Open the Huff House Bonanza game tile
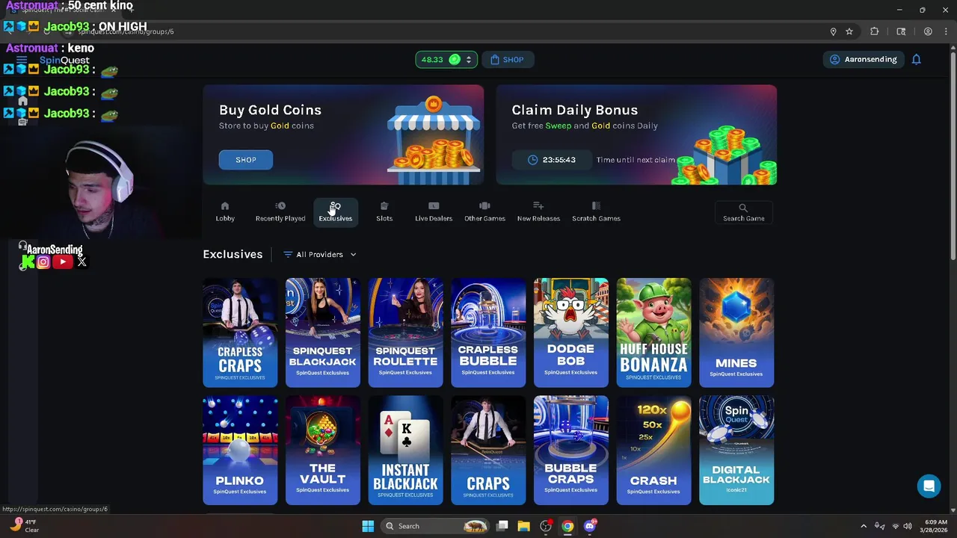957x538 pixels. pos(653,333)
